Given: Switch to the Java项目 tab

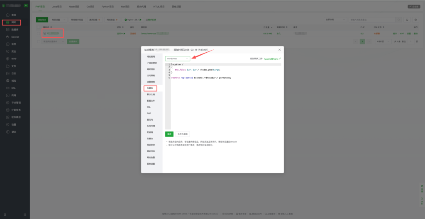Looking at the screenshot, I should (x=57, y=7).
